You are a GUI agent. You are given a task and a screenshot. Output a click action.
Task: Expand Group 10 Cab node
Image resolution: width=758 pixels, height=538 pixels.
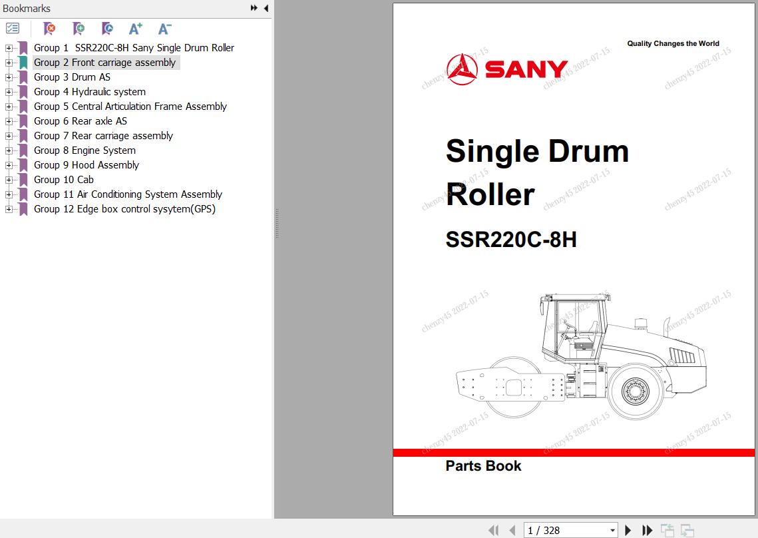9,180
